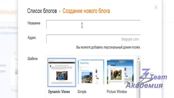Click the Шаблон label

[33, 59]
